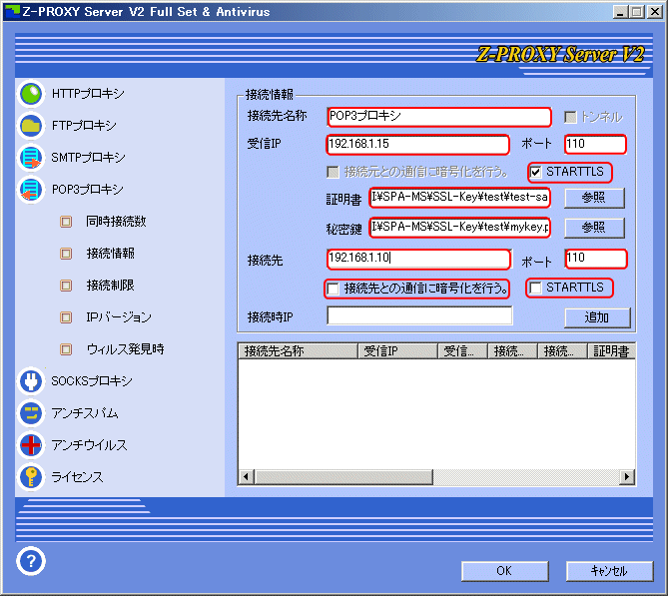Click the 追加 button
The width and height of the screenshot is (668, 596).
click(x=597, y=317)
